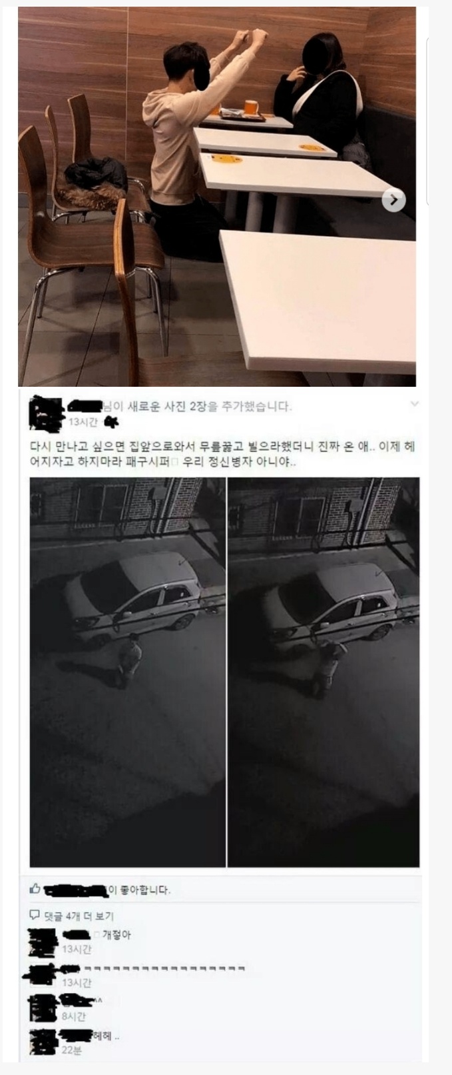Click the avatar of the ㅋㅋㅋ commenter

(x=41, y=974)
